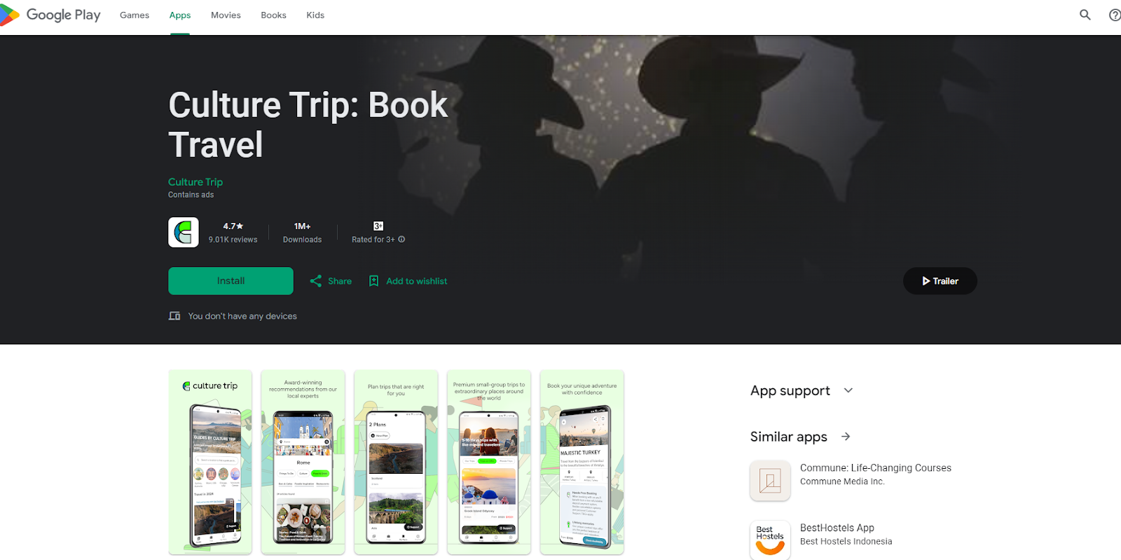
Task: Open the Games tab
Action: 135,15
